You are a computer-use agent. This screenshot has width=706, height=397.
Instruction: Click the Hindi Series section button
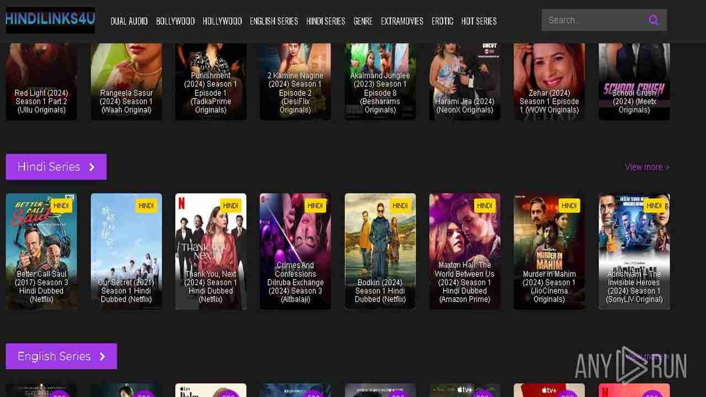(56, 167)
